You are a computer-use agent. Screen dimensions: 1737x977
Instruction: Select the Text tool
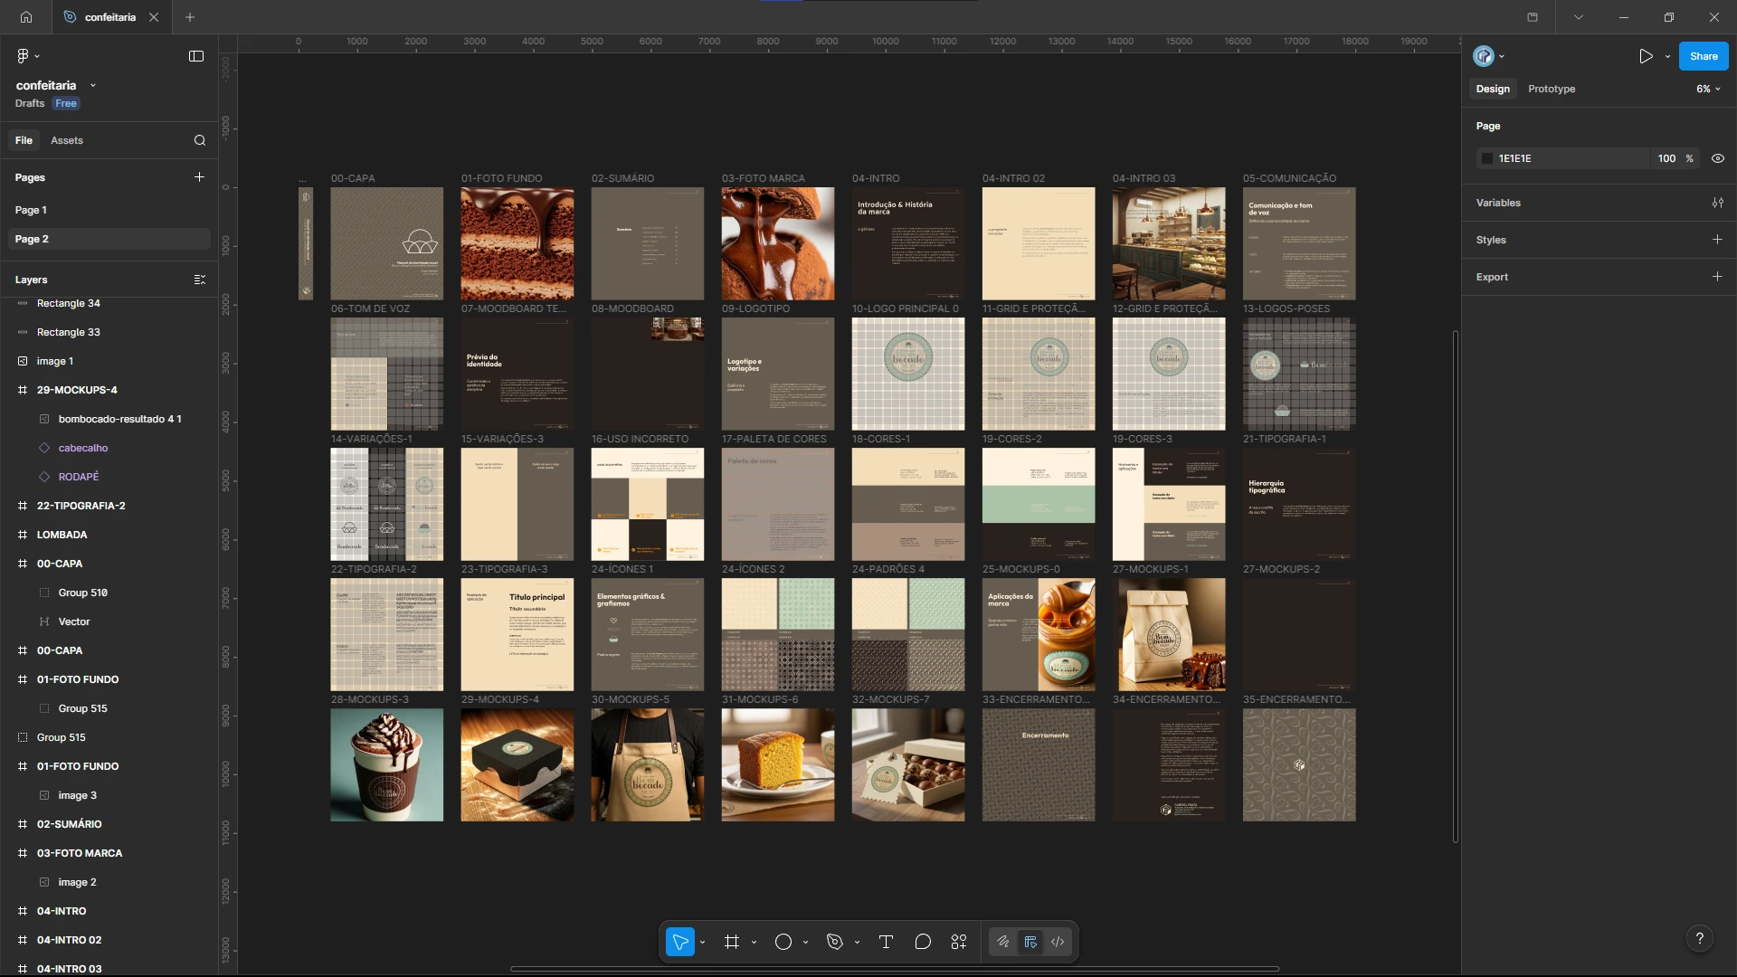[x=886, y=942]
